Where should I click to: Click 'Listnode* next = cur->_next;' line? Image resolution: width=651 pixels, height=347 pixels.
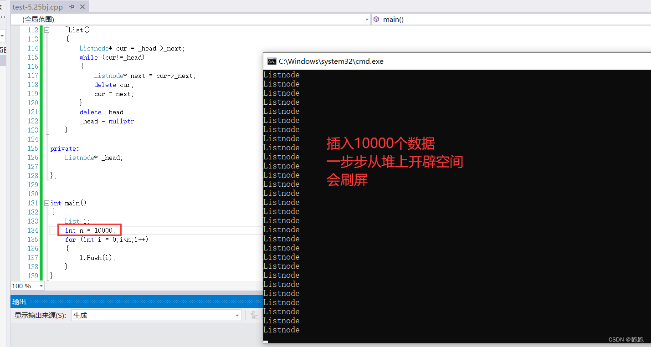coord(145,76)
